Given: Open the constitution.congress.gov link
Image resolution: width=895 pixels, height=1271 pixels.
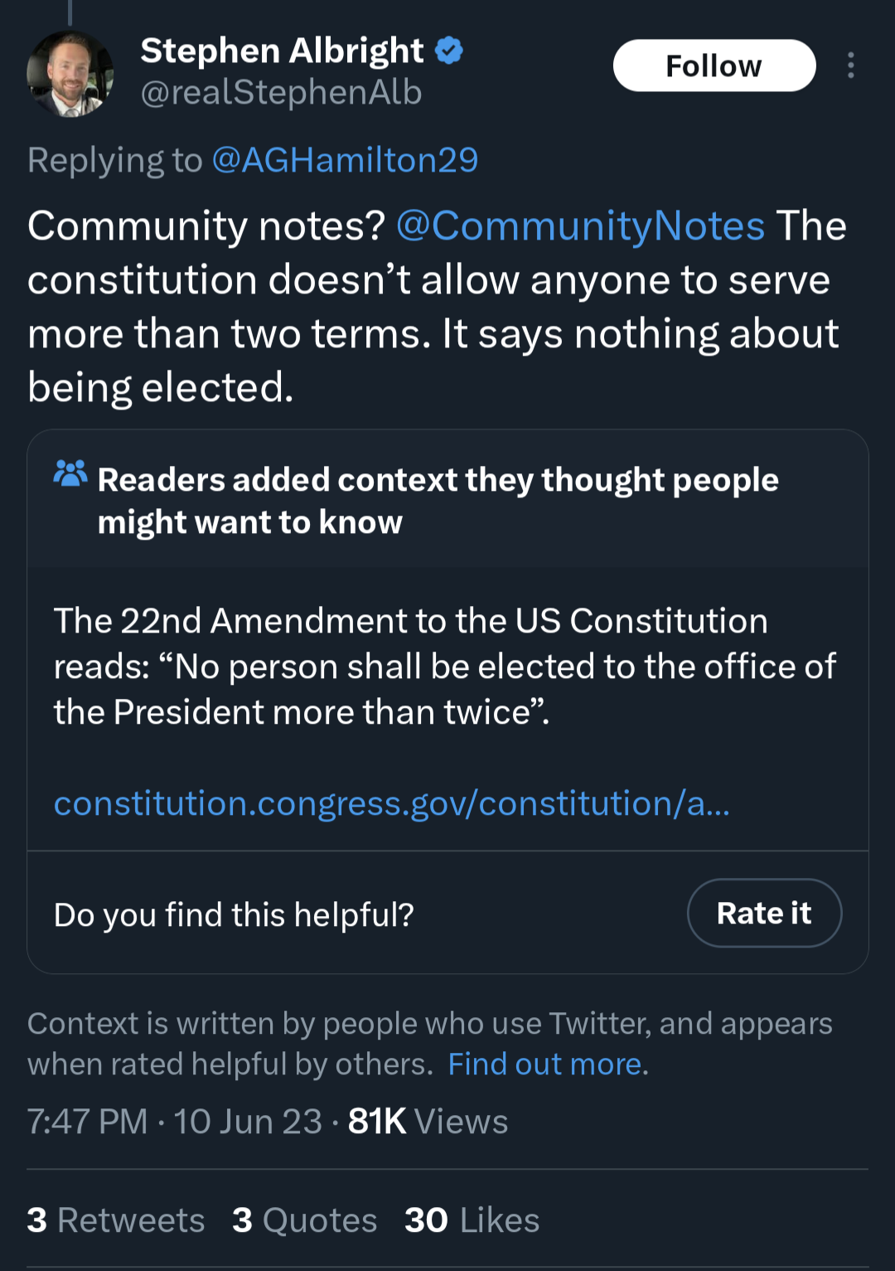Looking at the screenshot, I should (x=391, y=803).
